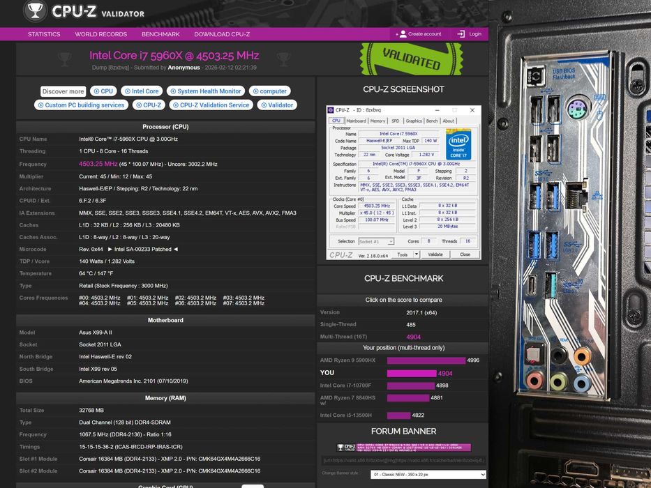Click the Validator suggestion chip
This screenshot has width=651, height=488.
(x=277, y=105)
